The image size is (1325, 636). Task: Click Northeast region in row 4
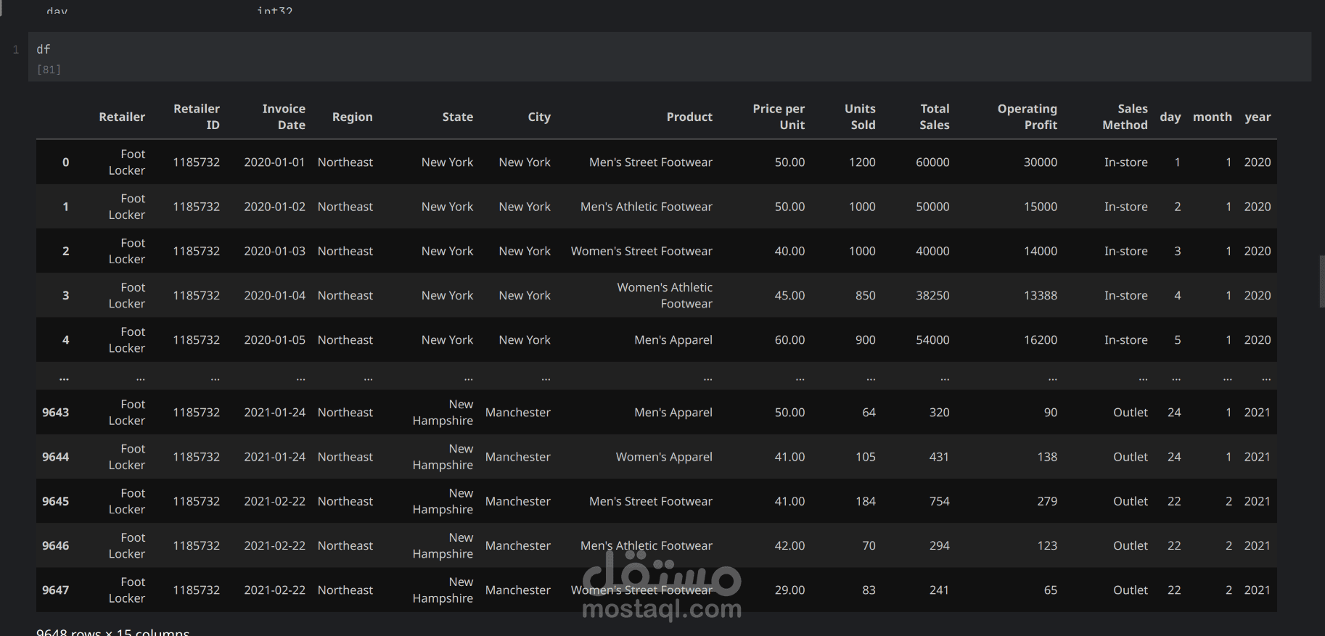pyautogui.click(x=345, y=340)
